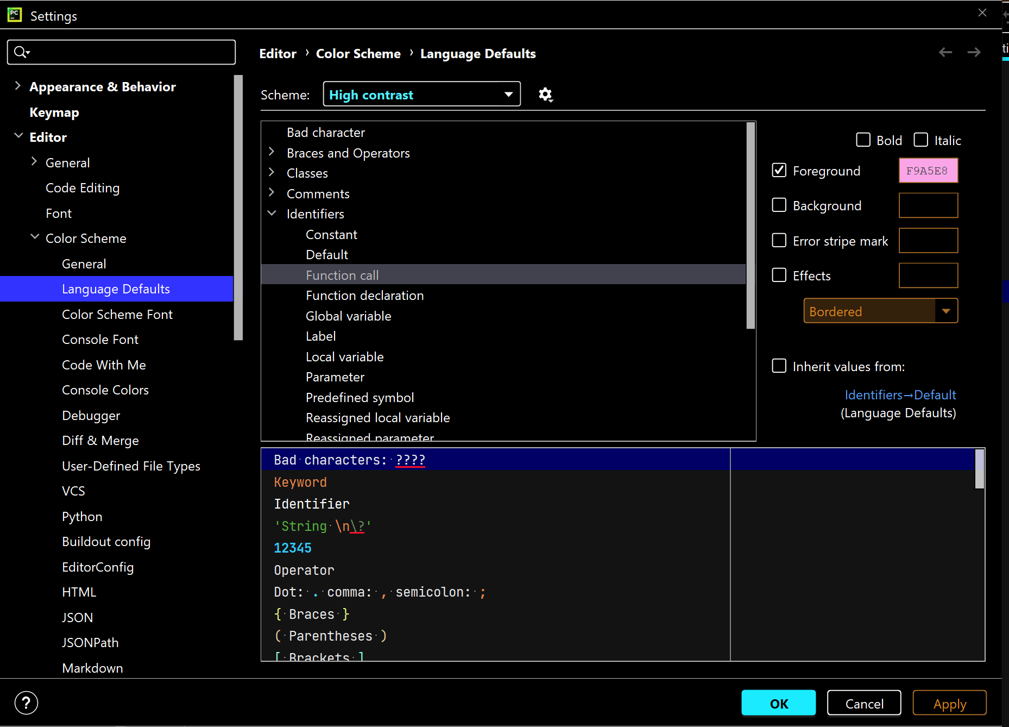Viewport: 1009px width, 727px height.
Task: Open the Scheme dropdown showing High contrast
Action: tap(422, 95)
